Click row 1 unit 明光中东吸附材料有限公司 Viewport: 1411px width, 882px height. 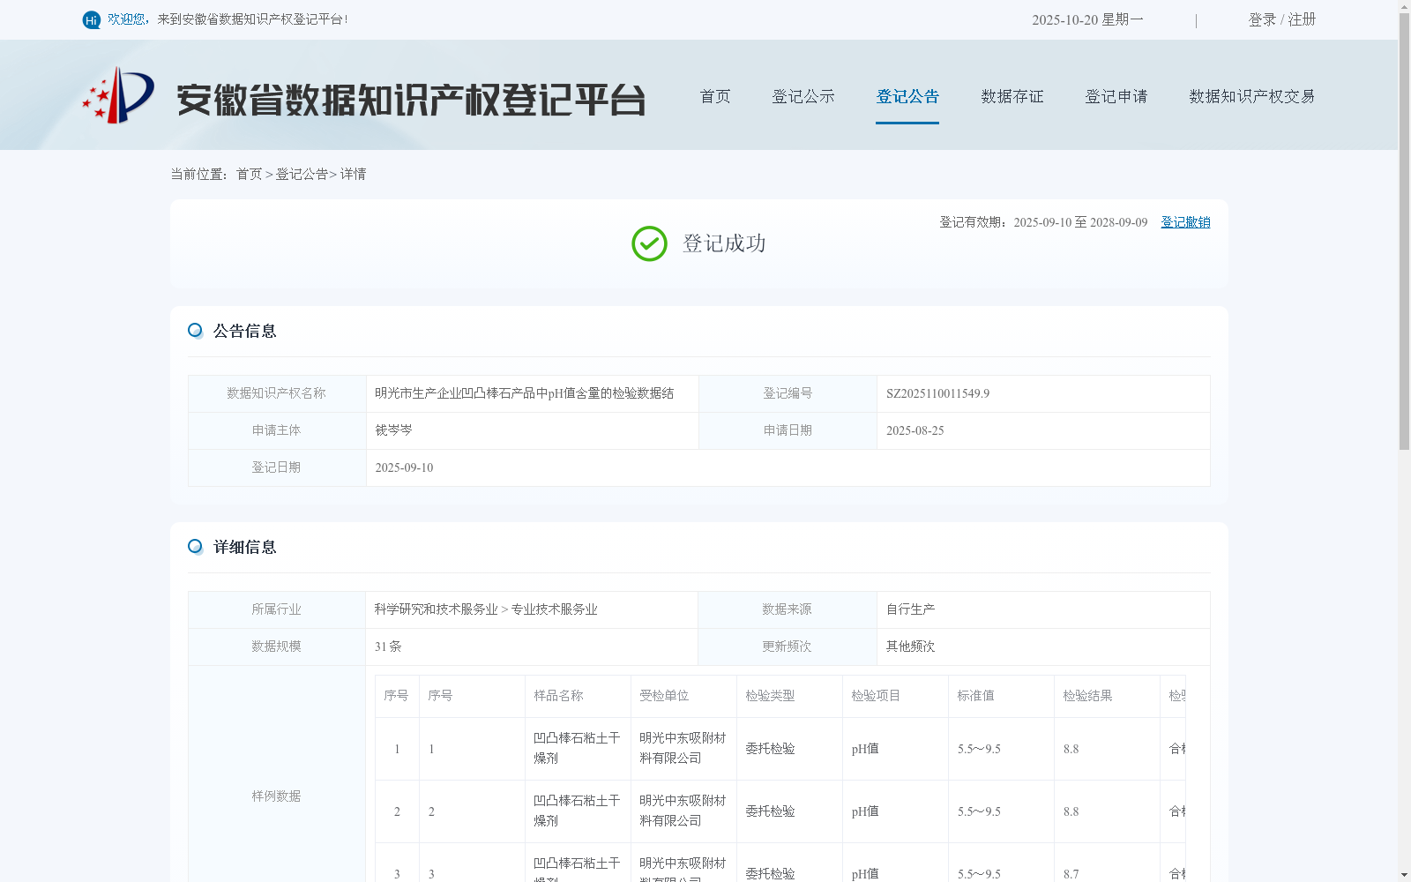point(683,748)
